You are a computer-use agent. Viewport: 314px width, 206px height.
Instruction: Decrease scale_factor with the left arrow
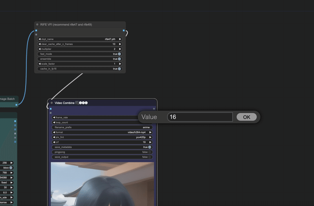(40, 64)
